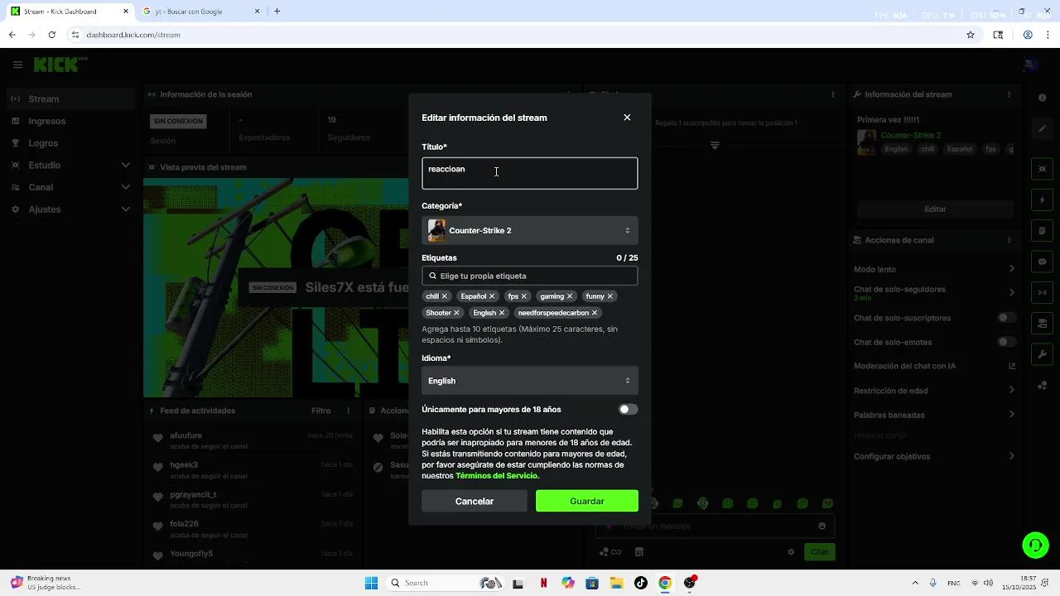Click the lightning bolt icon in right toolbar
Viewport: 1060px width, 596px height.
(x=1043, y=200)
